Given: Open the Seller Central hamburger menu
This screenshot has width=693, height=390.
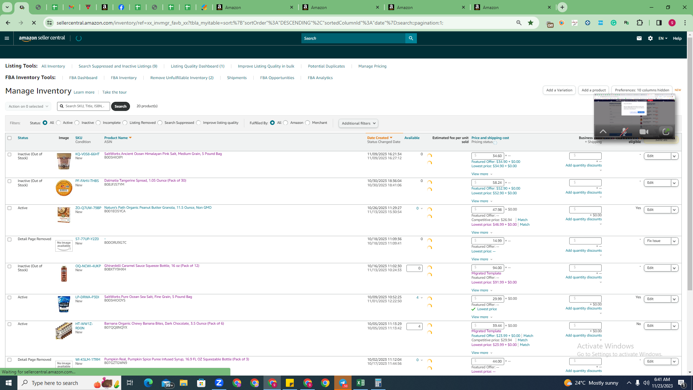Looking at the screenshot, I should 7,38.
